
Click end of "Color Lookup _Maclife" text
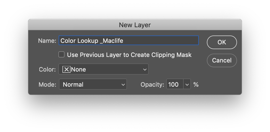123,41
